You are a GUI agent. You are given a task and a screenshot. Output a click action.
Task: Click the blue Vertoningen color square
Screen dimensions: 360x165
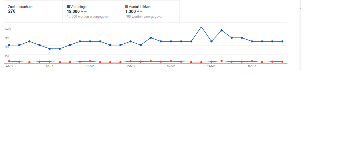click(x=68, y=7)
